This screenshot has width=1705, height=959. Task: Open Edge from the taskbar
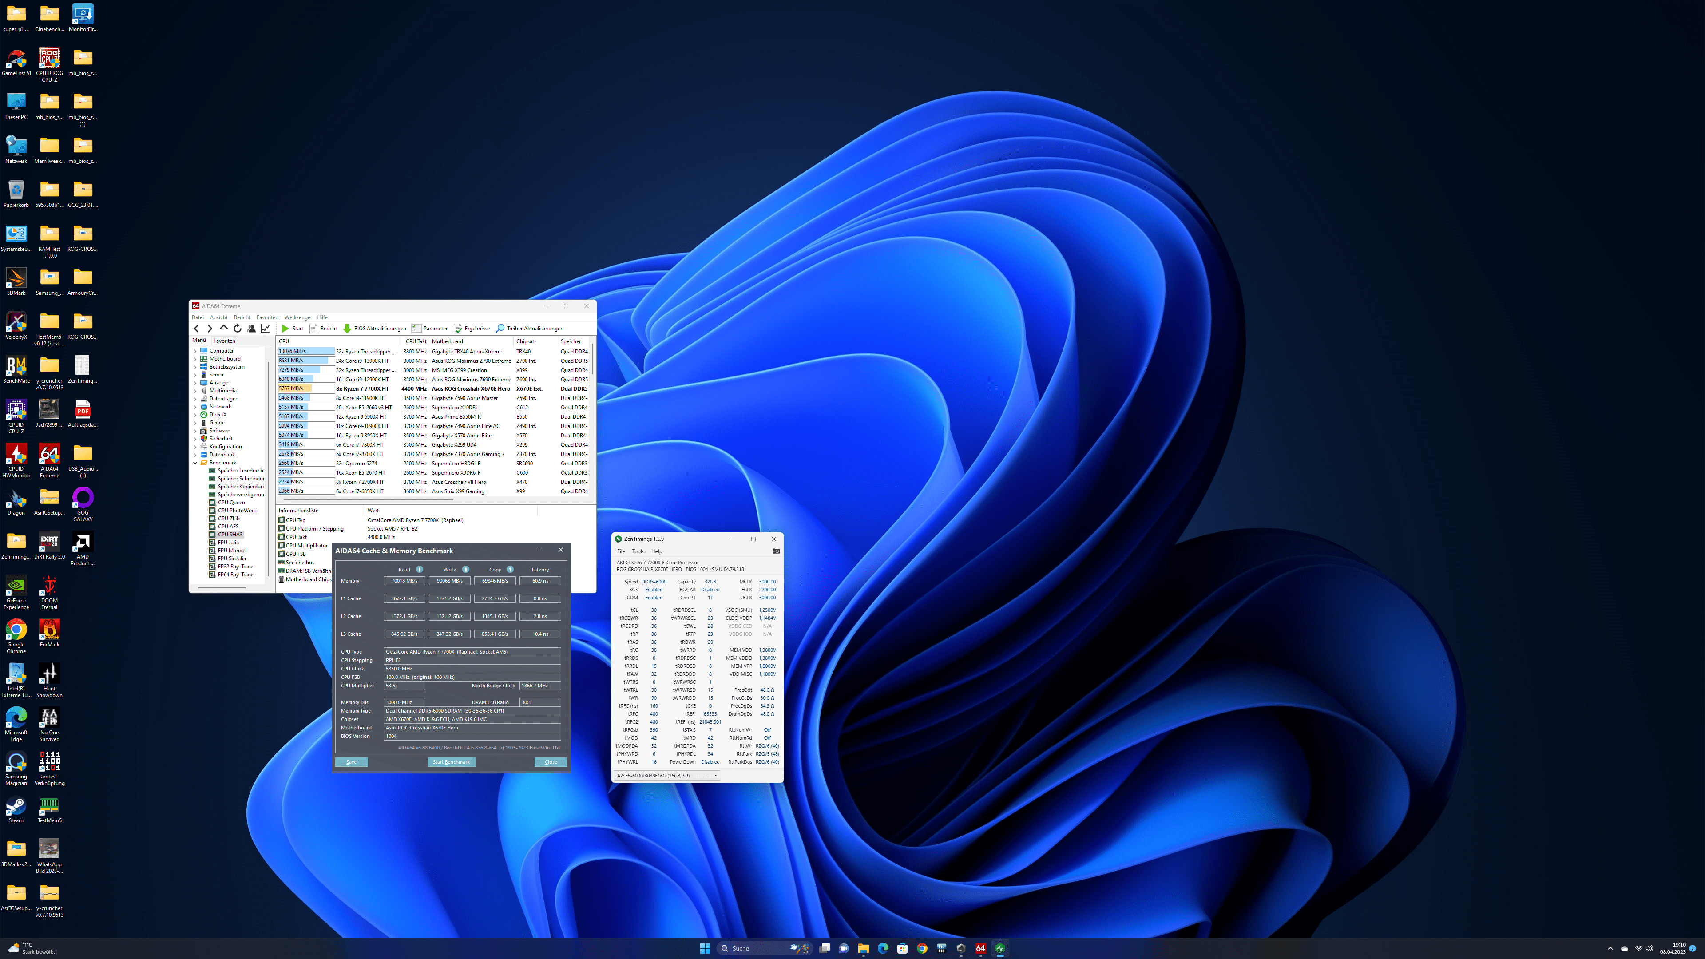pyautogui.click(x=883, y=948)
